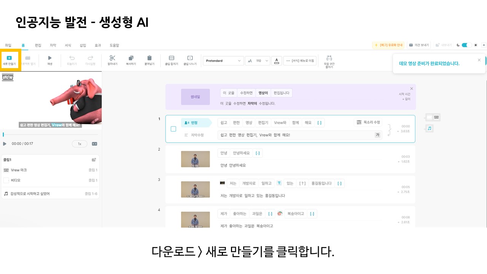Open the Pretendard font dropdown

point(223,61)
